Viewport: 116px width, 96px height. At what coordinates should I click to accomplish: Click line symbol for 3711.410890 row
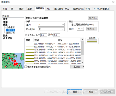(x=30, y=55)
